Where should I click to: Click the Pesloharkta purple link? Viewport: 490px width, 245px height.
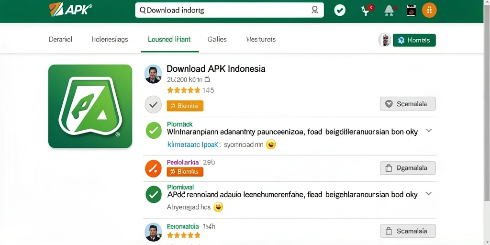click(x=183, y=162)
